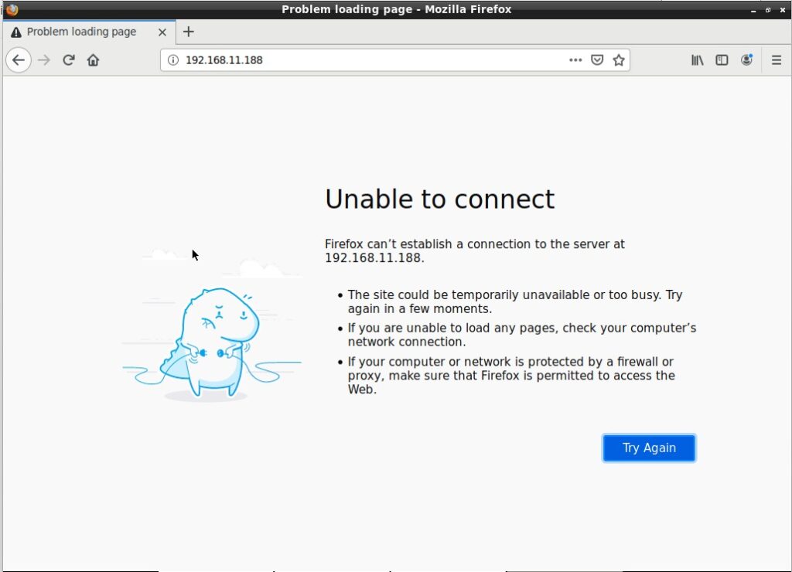Save page to Pocket
This screenshot has width=792, height=572.
[597, 60]
